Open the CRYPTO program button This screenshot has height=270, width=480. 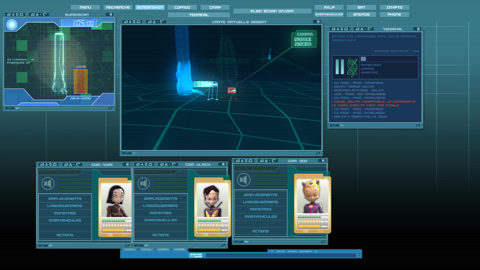(x=394, y=7)
